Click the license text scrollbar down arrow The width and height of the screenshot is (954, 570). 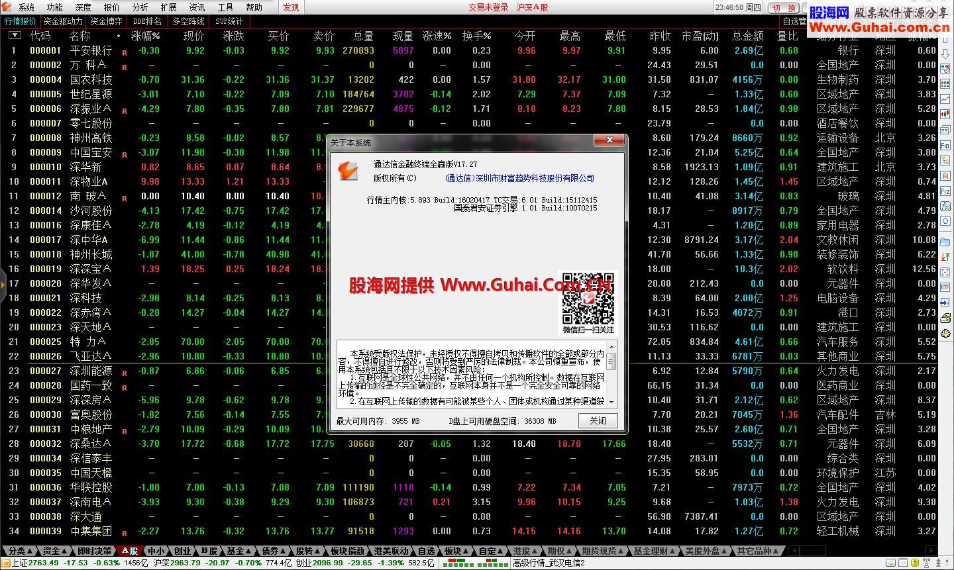611,402
